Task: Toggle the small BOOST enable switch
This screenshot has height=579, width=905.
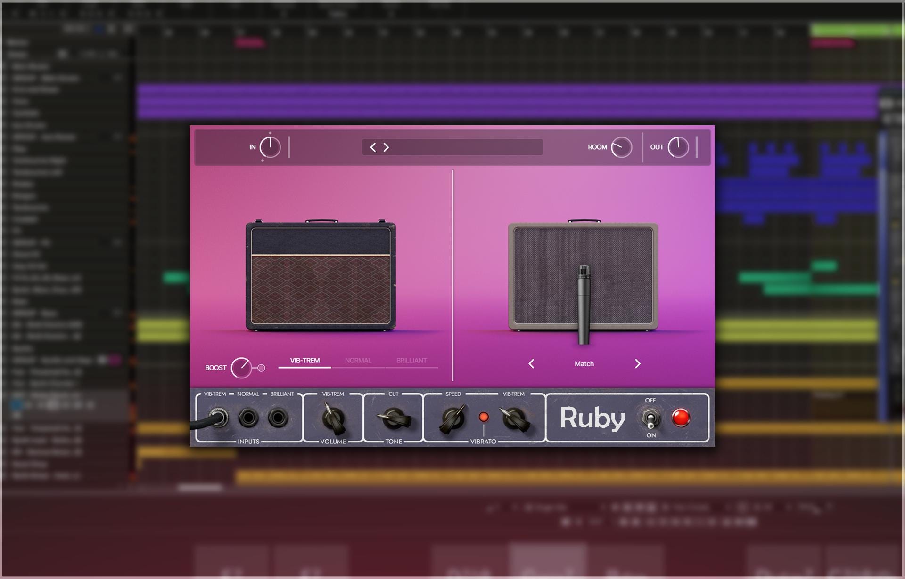Action: point(261,368)
